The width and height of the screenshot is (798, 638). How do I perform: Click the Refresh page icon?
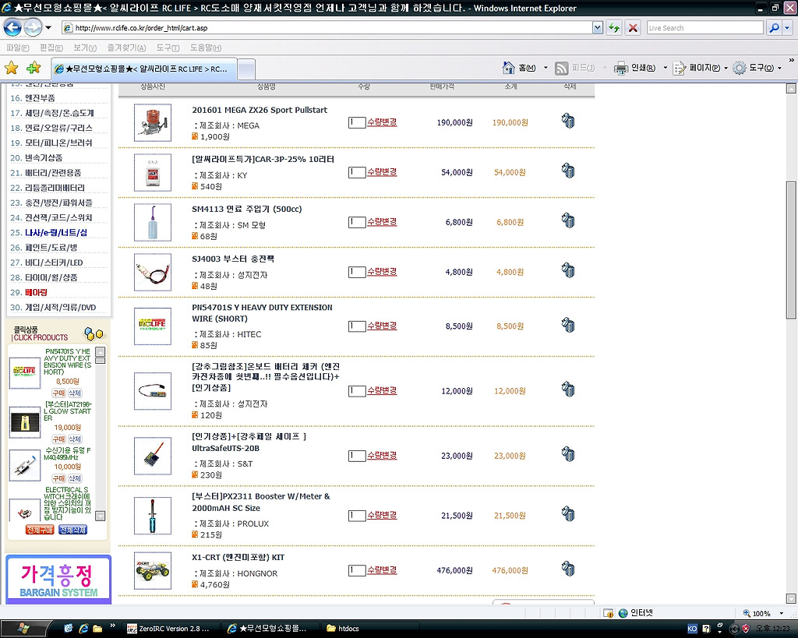pos(614,28)
